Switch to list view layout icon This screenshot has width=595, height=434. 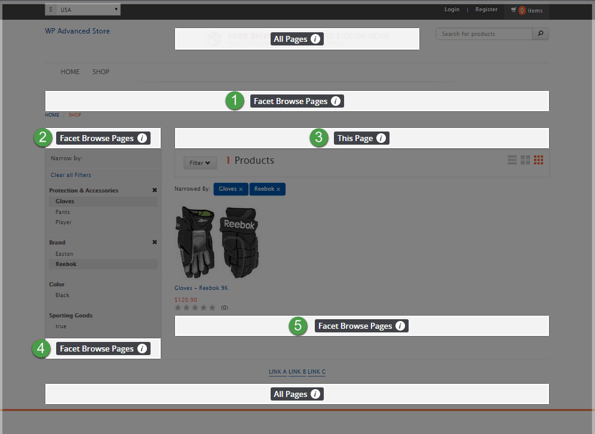[513, 160]
